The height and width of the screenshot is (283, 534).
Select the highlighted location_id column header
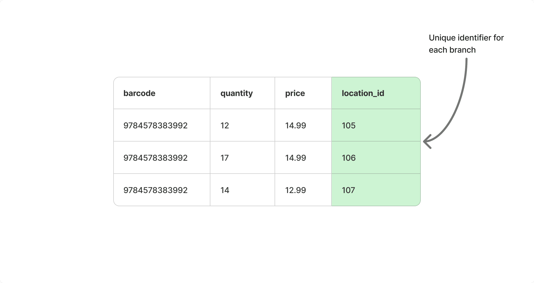363,93
